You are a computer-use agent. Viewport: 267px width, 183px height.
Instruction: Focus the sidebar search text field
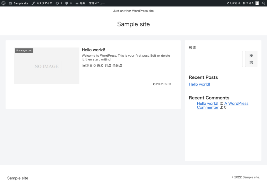[216, 59]
